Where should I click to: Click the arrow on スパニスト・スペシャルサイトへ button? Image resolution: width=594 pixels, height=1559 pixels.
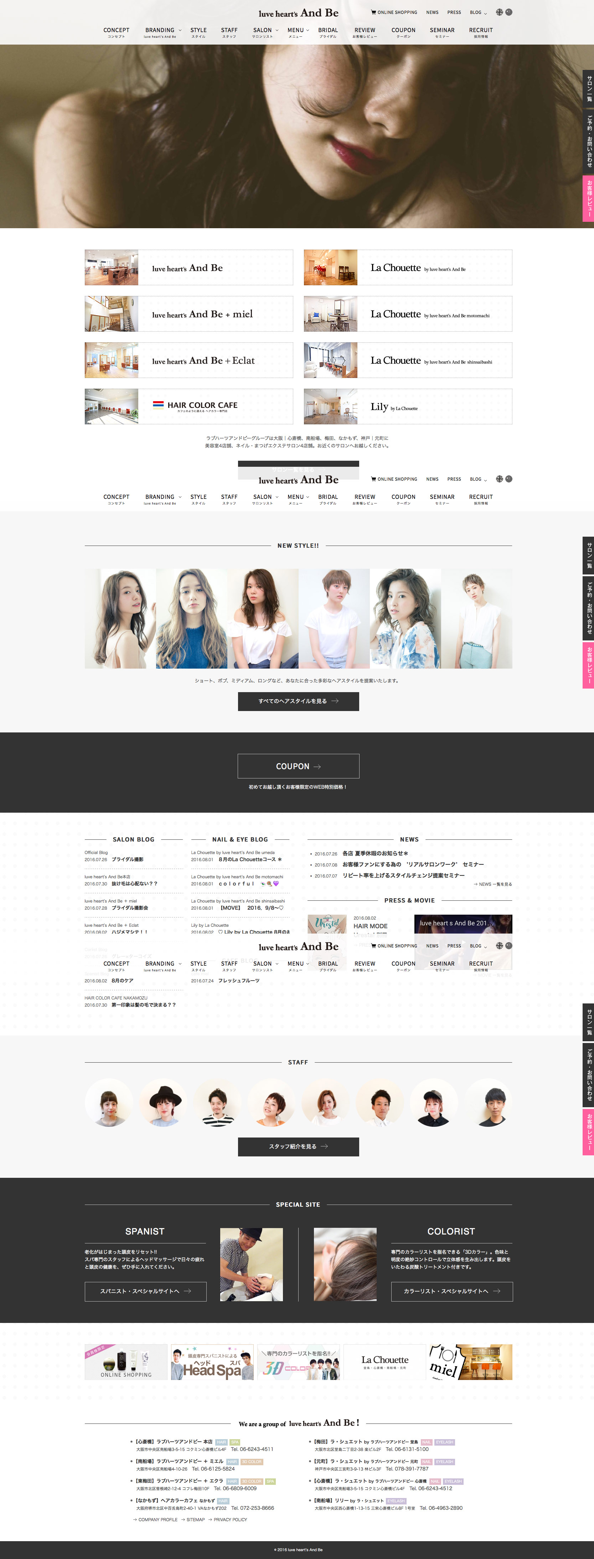coord(187,1291)
